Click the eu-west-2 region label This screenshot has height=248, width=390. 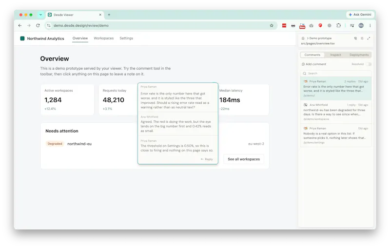[x=256, y=144]
